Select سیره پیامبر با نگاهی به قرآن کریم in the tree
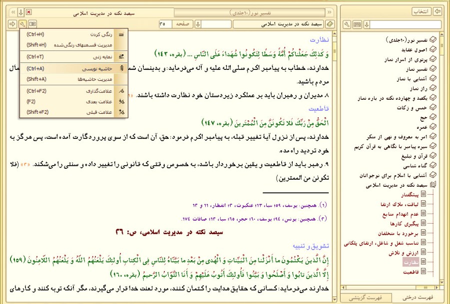The width and height of the screenshot is (450, 304). coord(391,147)
